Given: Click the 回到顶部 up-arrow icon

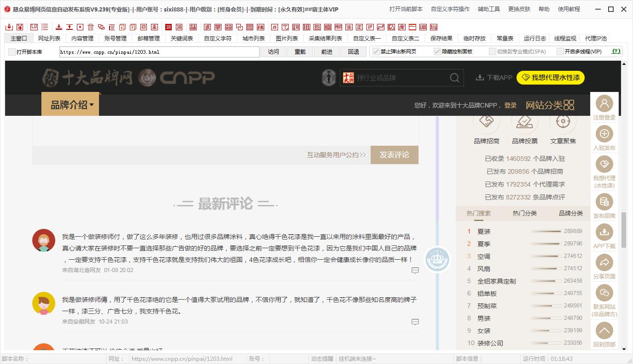Looking at the screenshot, I should point(604,330).
